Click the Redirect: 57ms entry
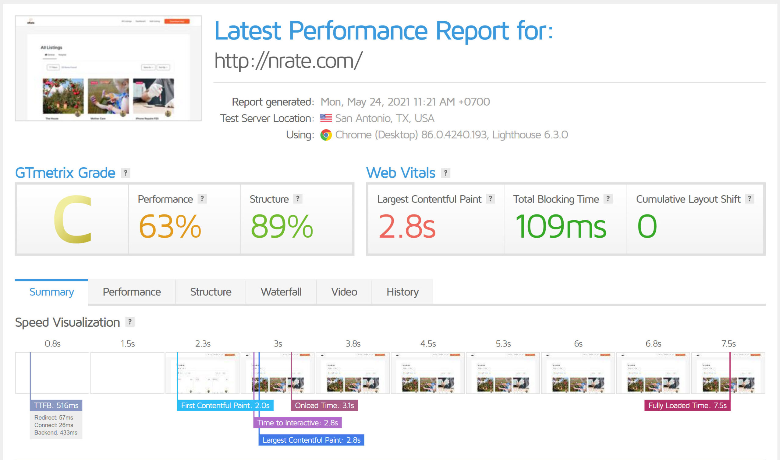The width and height of the screenshot is (780, 460). (x=54, y=417)
